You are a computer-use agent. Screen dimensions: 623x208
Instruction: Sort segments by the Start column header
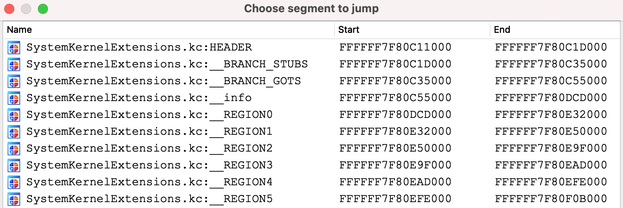tap(349, 29)
